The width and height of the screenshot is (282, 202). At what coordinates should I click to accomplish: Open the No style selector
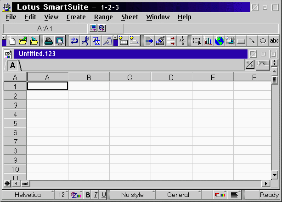(x=133, y=195)
